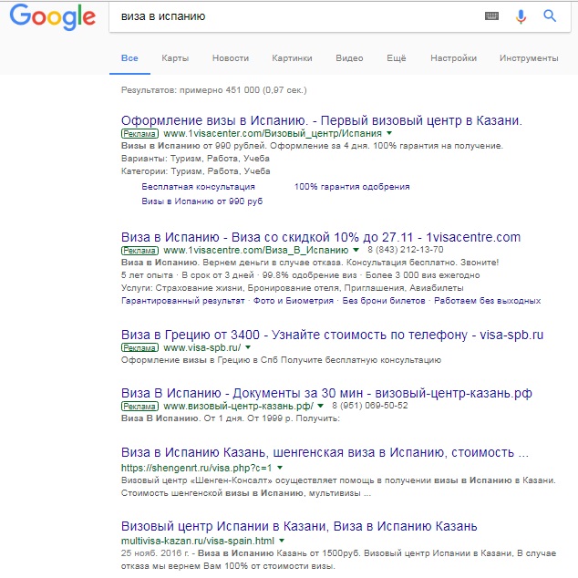Open 'Визовый центр Испании в Казани' result
The height and width of the screenshot is (578, 578).
pyautogui.click(x=299, y=526)
